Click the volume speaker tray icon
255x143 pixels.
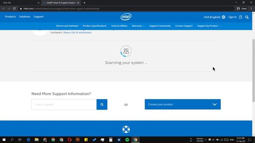tap(214, 140)
